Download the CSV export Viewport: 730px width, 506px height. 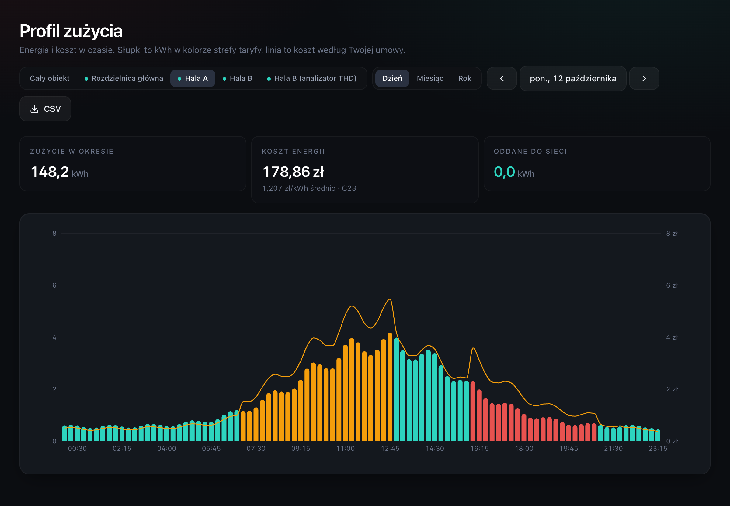(45, 109)
